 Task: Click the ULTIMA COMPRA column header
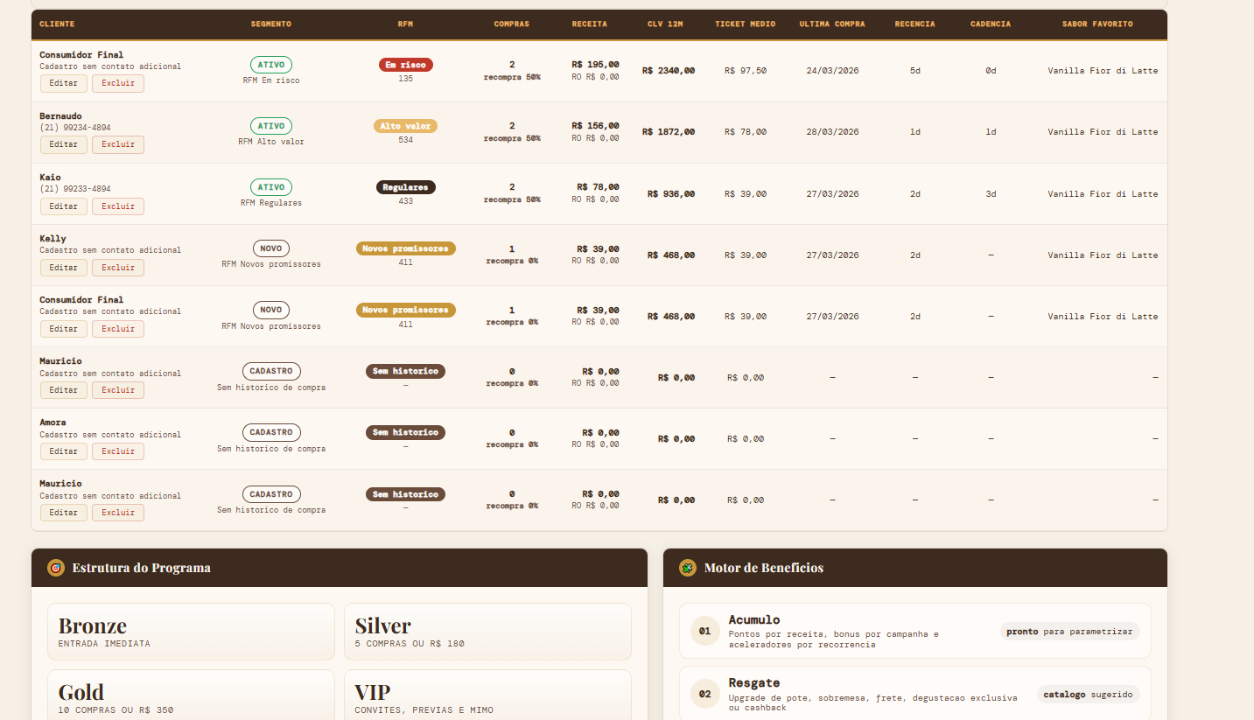click(831, 24)
